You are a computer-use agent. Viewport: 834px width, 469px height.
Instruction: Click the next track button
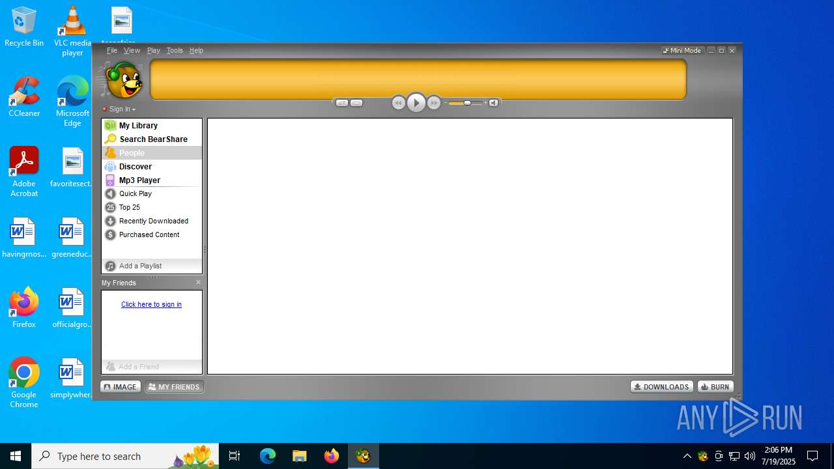434,103
